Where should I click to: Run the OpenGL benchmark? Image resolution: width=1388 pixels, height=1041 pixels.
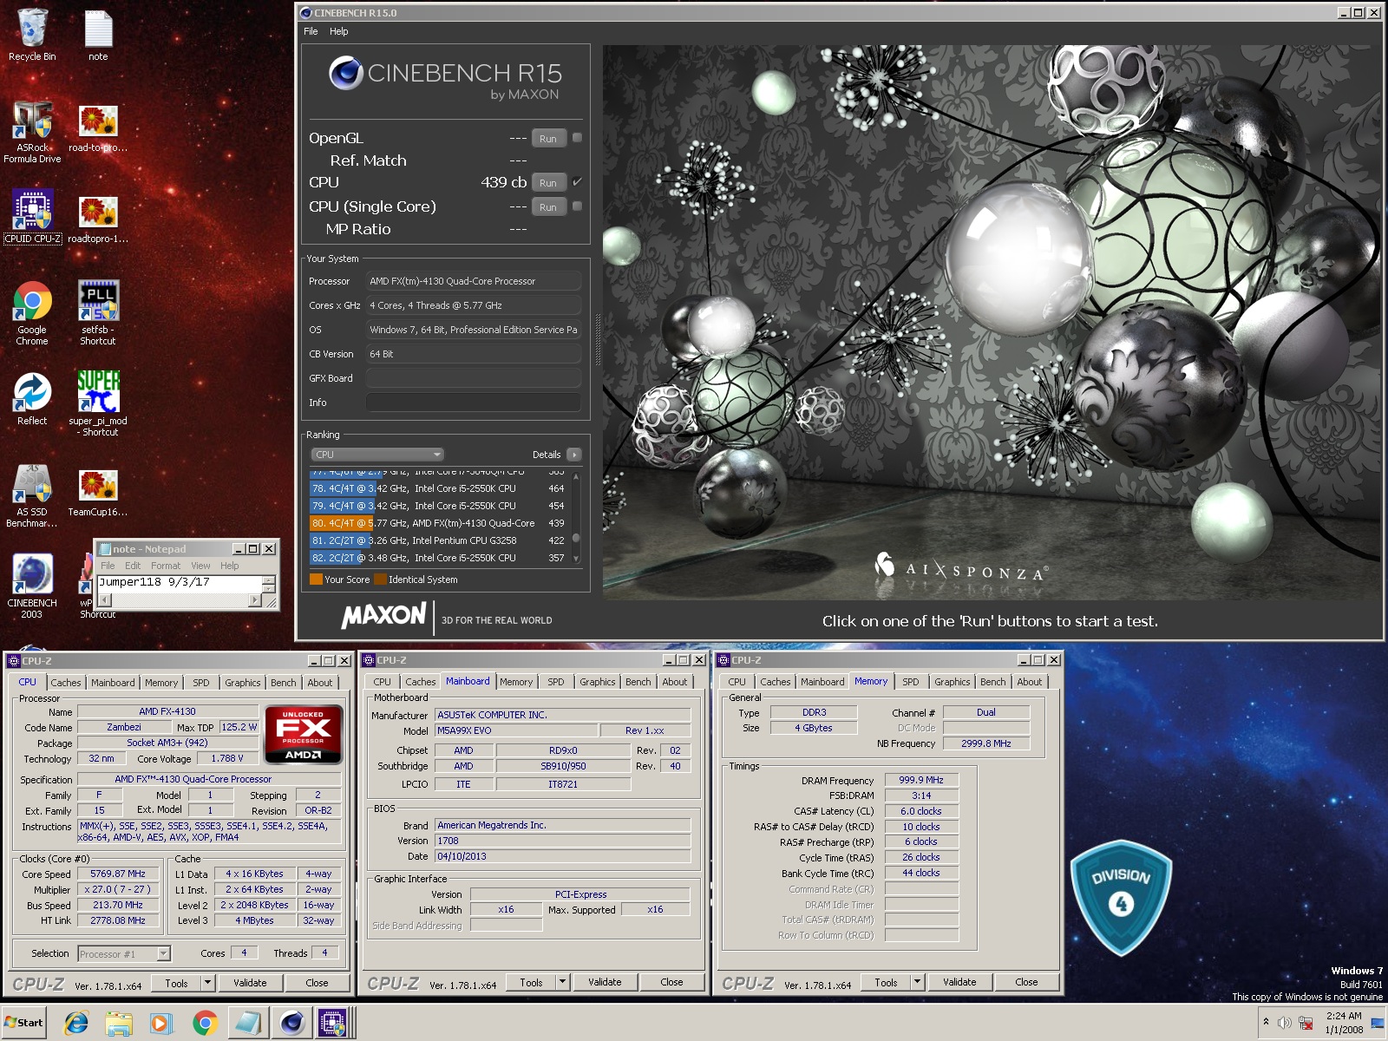click(548, 138)
